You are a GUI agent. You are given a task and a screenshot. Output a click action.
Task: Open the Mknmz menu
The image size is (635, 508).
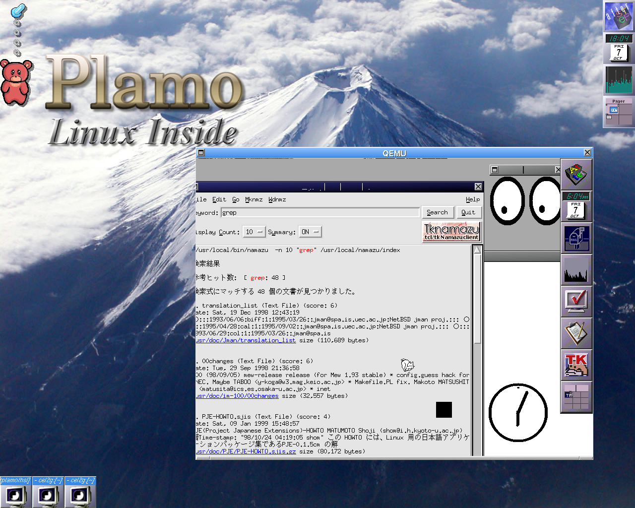click(x=254, y=199)
